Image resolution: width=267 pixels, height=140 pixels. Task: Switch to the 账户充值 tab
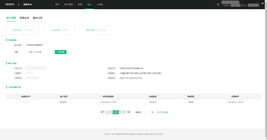[11, 18]
